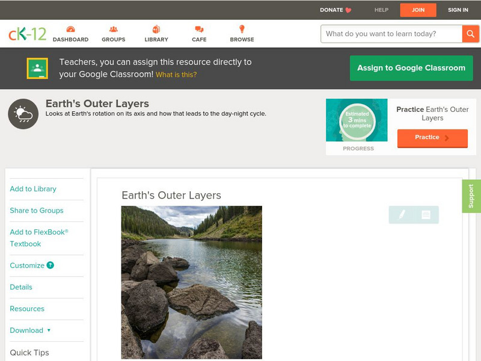481x361 pixels.
Task: Click the 'Earth's Outer Layers' article heading
Action: point(171,195)
